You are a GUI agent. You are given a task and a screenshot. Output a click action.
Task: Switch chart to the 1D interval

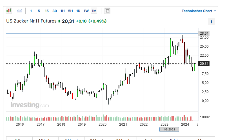(x=78, y=11)
